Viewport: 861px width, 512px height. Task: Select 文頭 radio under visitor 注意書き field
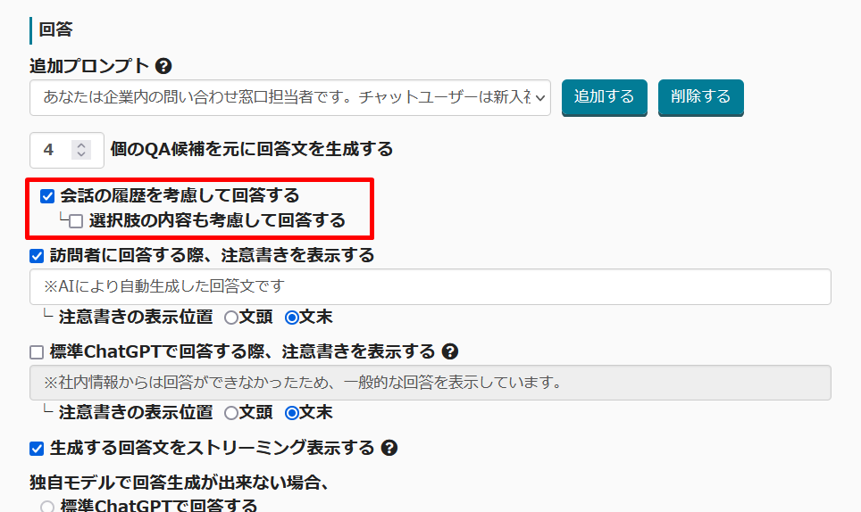pos(230,317)
